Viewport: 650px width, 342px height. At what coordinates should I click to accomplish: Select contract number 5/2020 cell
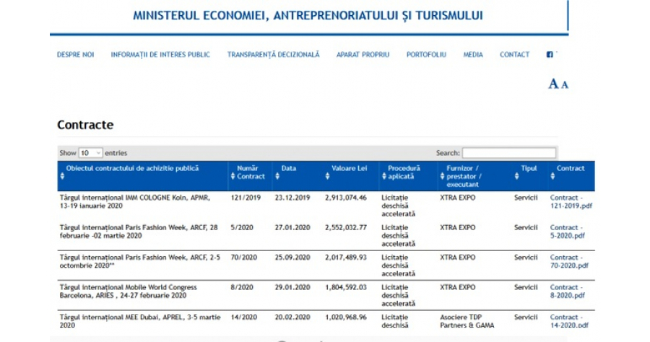pyautogui.click(x=242, y=227)
